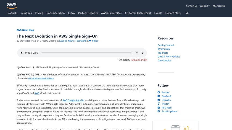Click the promo illustration card
The width and height of the screenshot is (232, 130).
[x=176, y=126]
